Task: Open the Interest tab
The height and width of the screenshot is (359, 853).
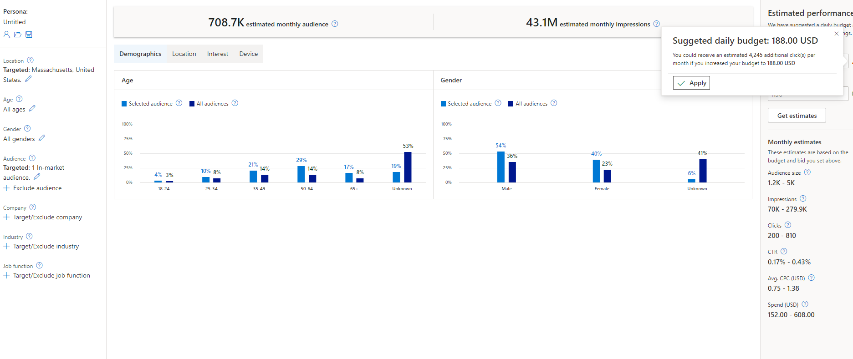Action: click(218, 54)
